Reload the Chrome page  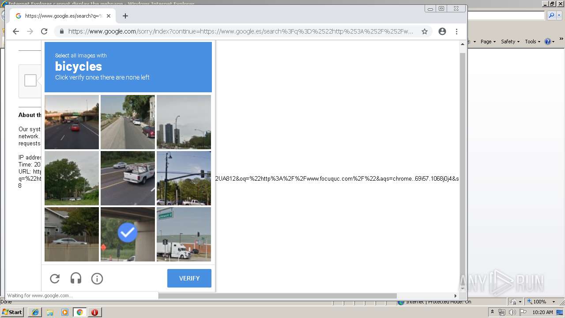coord(44,31)
